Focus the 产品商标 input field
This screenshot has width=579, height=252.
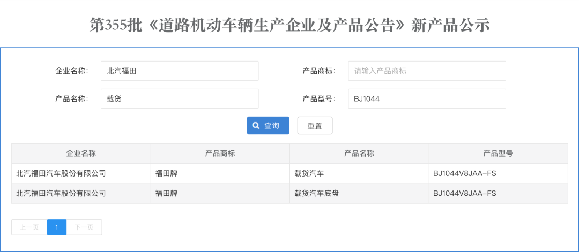(x=427, y=71)
